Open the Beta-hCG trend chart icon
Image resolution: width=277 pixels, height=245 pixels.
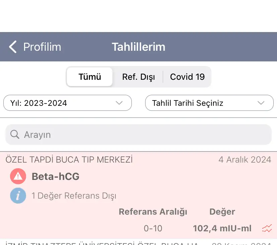click(x=267, y=229)
